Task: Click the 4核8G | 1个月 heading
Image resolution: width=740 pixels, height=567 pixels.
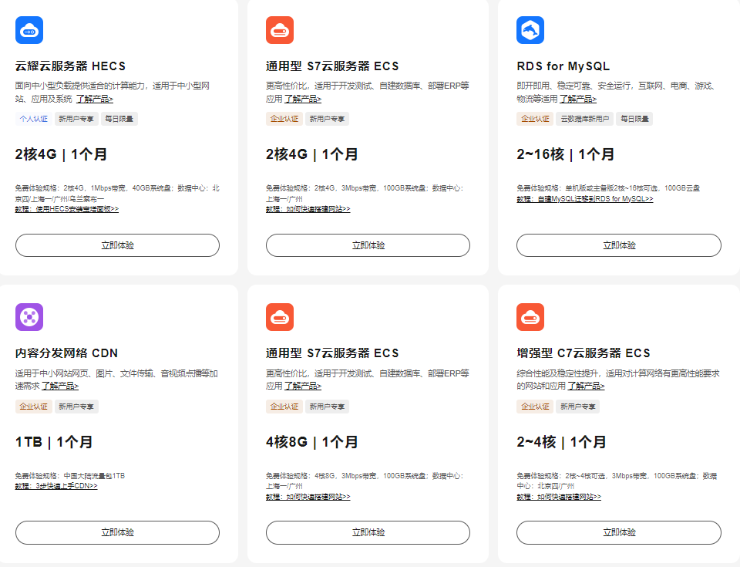Action: click(312, 442)
